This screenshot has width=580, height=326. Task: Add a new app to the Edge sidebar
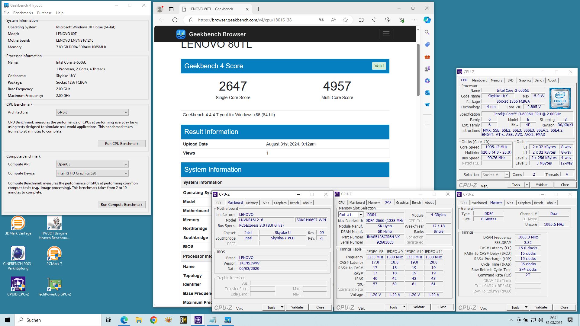pyautogui.click(x=427, y=124)
